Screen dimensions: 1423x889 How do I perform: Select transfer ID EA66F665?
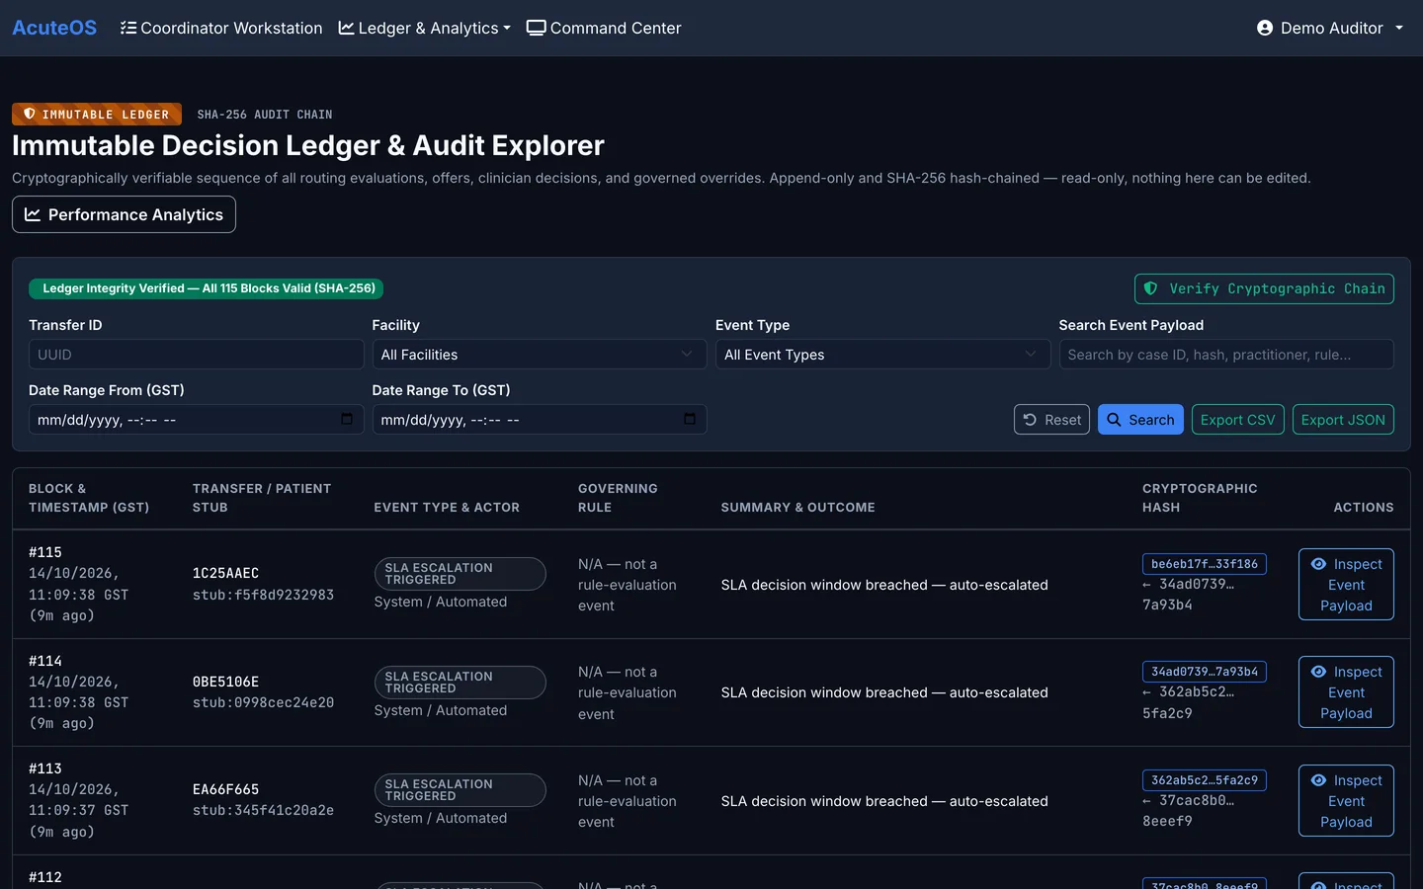pos(225,789)
